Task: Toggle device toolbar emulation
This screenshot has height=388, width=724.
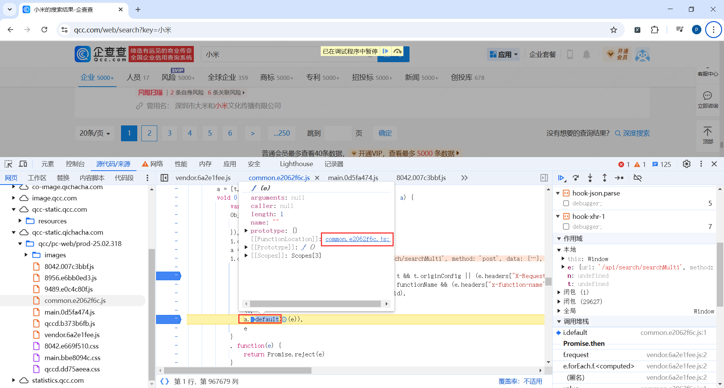Action: (23, 164)
